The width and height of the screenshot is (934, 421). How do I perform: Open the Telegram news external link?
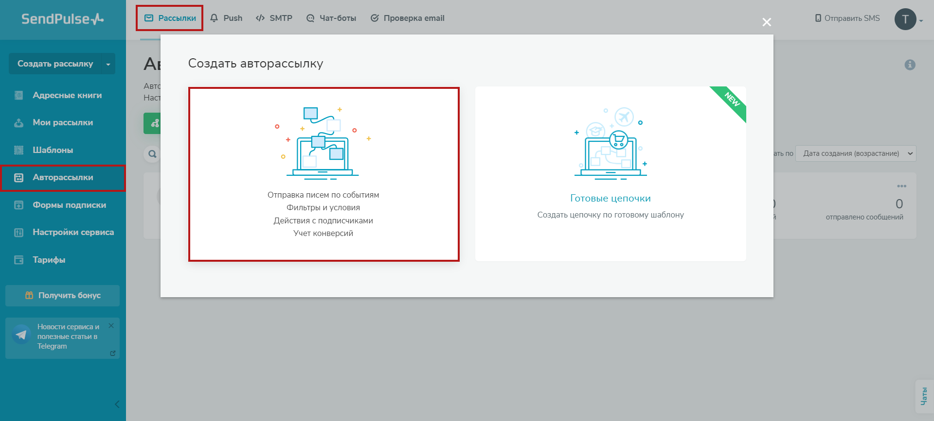113,353
